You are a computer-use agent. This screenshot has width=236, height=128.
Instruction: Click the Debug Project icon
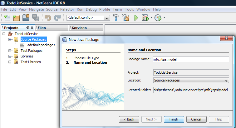(x=145, y=17)
